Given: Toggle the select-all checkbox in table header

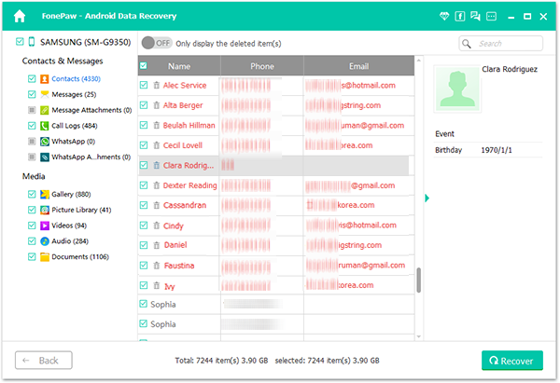Looking at the screenshot, I should pyautogui.click(x=143, y=66).
